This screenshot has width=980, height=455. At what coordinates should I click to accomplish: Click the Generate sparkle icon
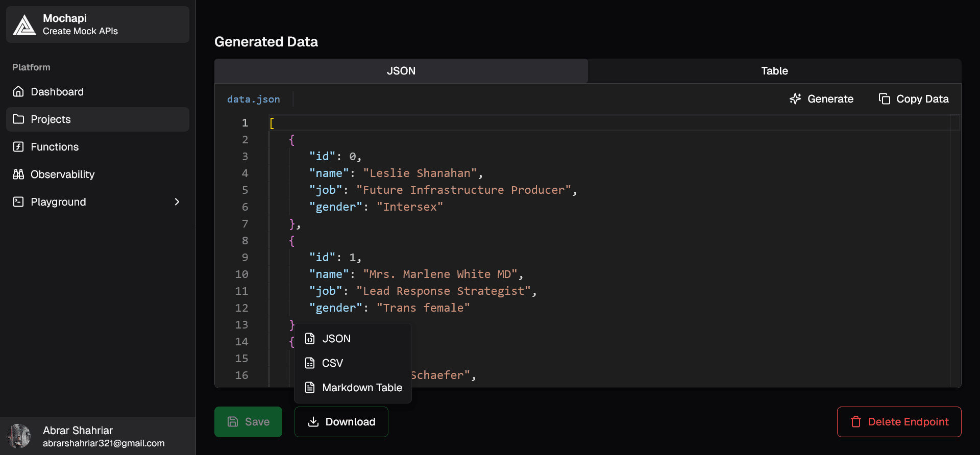pos(795,99)
